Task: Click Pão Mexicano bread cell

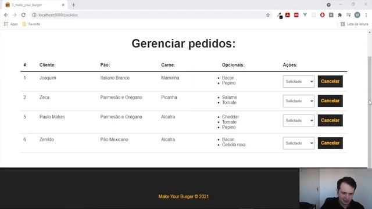Action: point(114,139)
